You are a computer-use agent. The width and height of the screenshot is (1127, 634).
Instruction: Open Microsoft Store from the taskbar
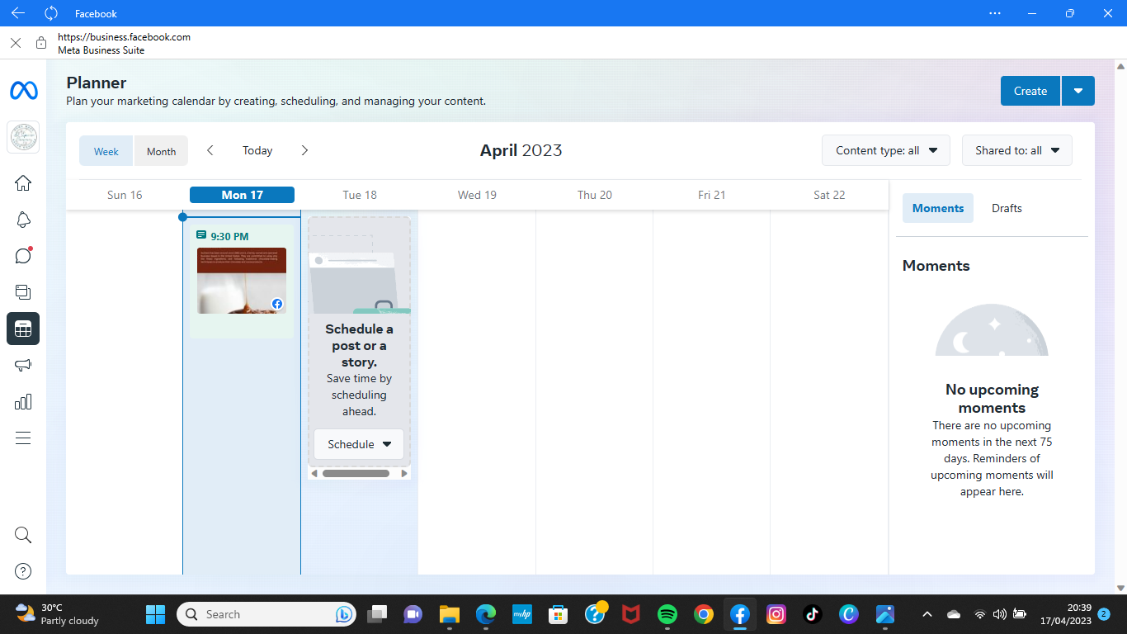559,614
